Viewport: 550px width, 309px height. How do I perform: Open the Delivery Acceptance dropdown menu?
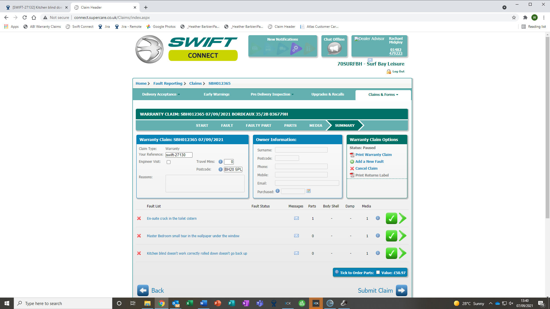click(x=161, y=94)
